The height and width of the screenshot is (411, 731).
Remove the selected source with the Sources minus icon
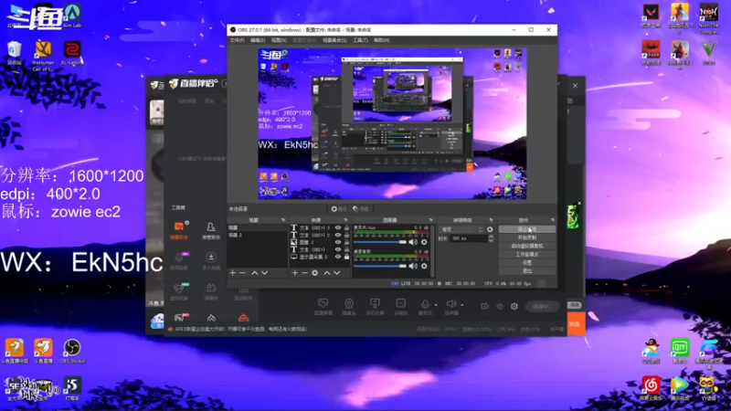click(x=304, y=273)
